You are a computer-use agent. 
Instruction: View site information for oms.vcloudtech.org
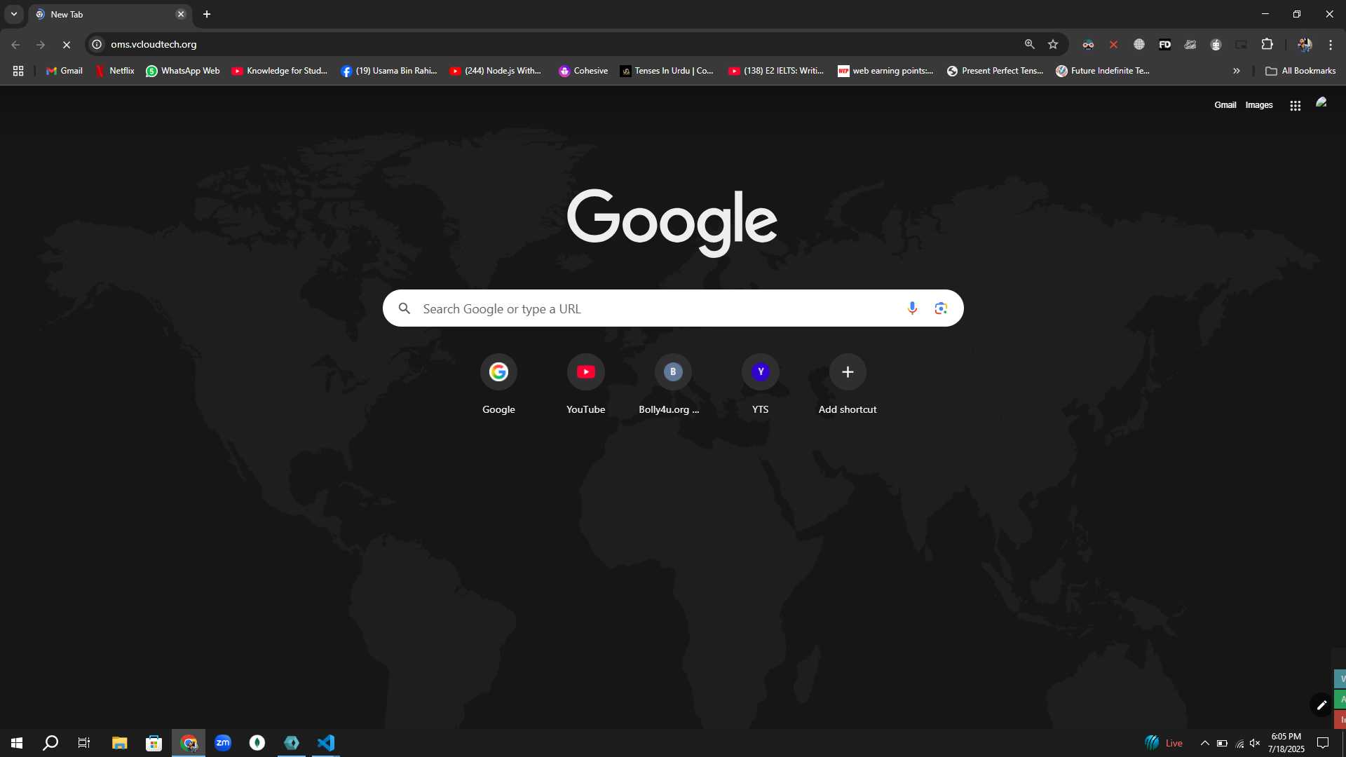point(97,44)
